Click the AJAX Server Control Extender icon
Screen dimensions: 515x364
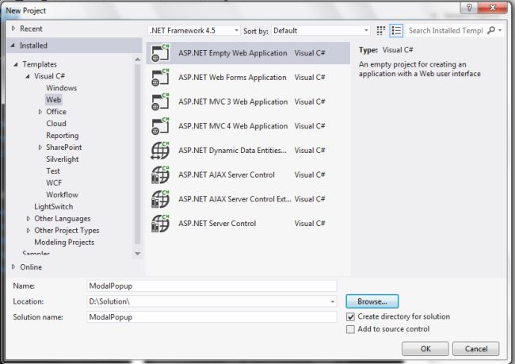pyautogui.click(x=160, y=199)
